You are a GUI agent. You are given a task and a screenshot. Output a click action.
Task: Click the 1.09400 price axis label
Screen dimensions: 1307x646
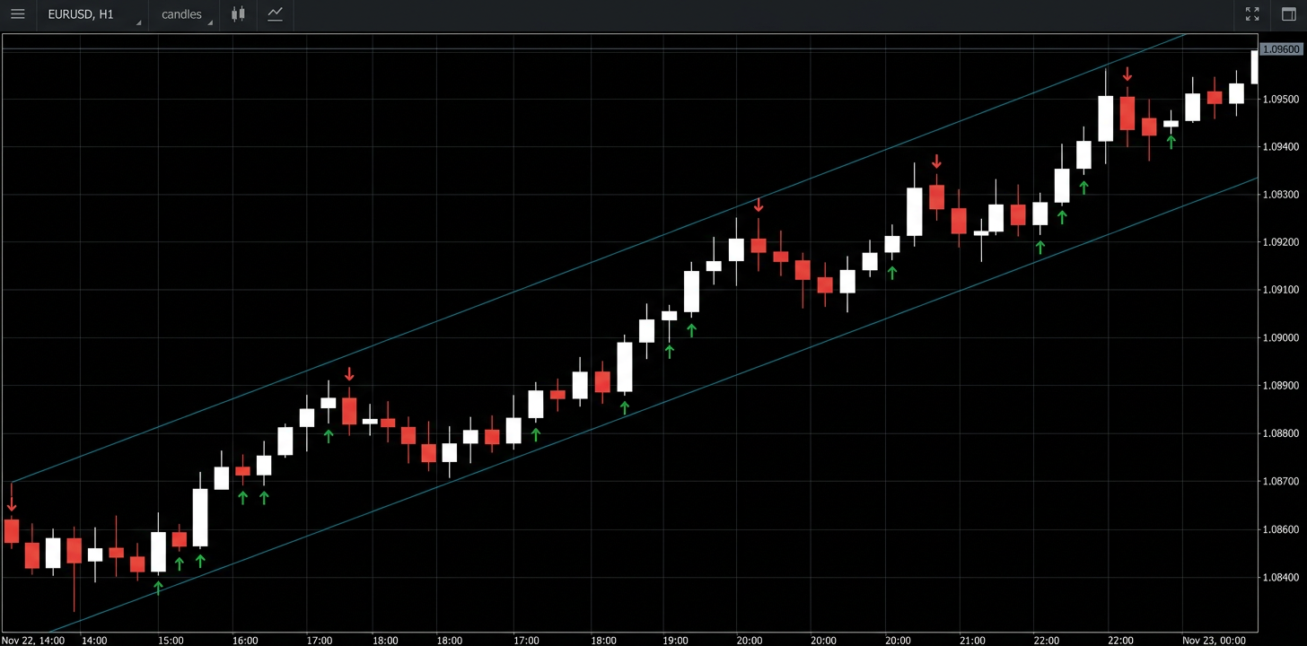[x=1282, y=146]
